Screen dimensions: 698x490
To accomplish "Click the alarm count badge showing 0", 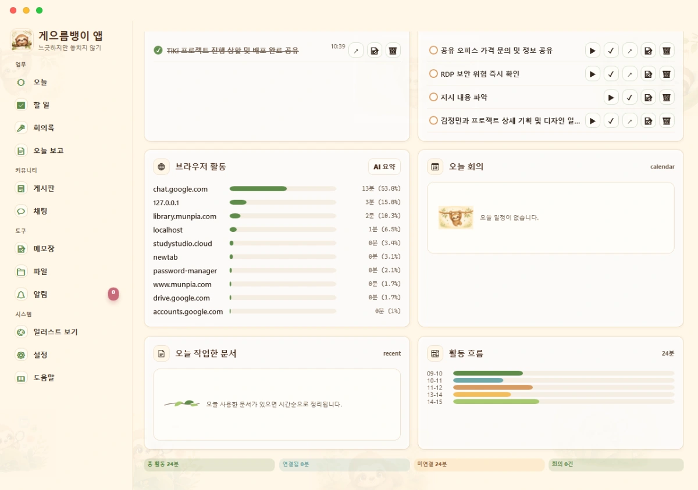I will (x=113, y=294).
